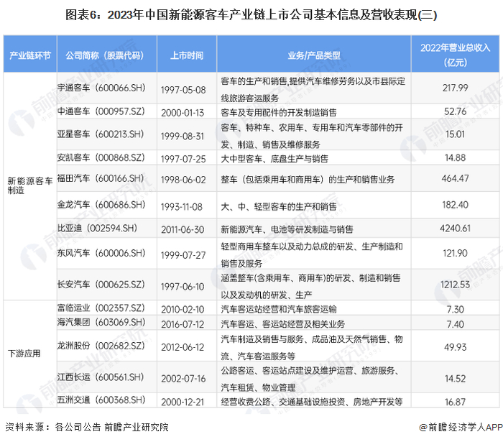The image size is (503, 442).
Task: Select listing date '2016-07-12'
Action: click(x=183, y=325)
